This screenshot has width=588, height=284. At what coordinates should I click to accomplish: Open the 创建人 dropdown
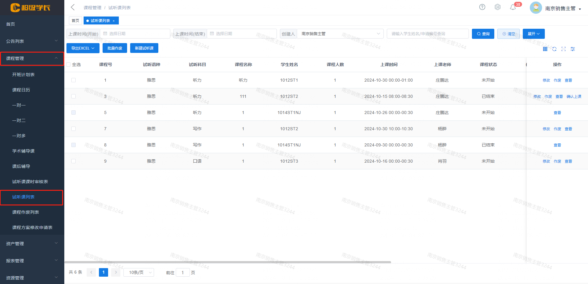pyautogui.click(x=340, y=34)
